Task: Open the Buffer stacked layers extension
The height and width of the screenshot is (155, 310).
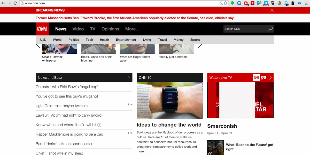Action: [293, 3]
